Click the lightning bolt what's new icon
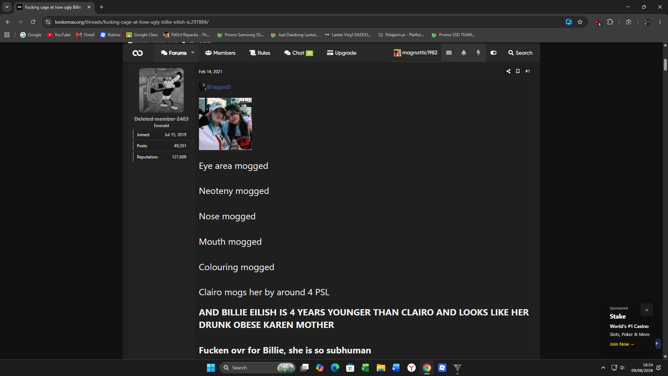Screen dimensions: 668x376 (478, 53)
